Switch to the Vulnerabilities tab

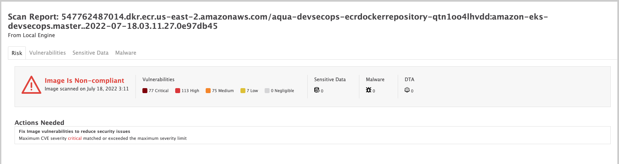[x=47, y=53]
